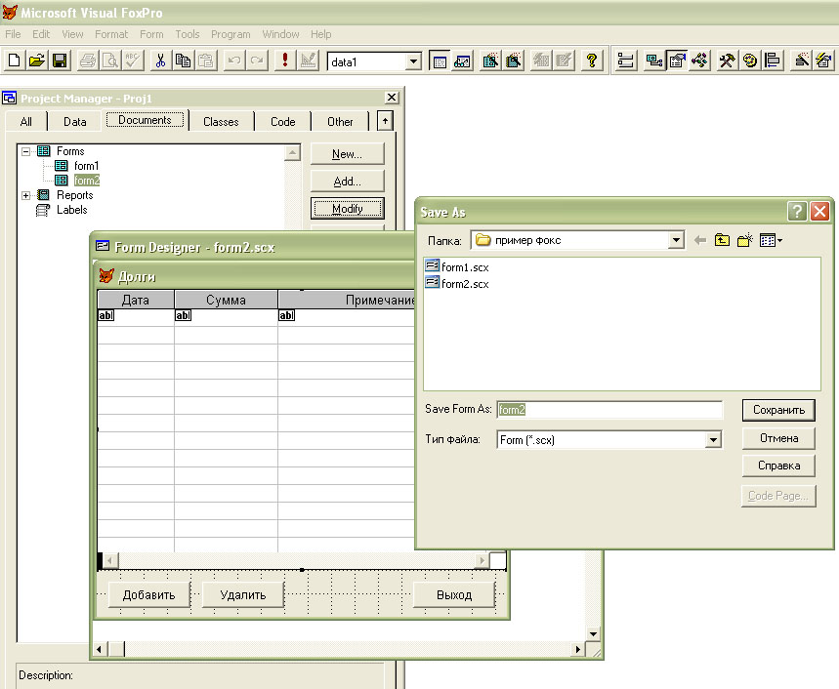Open the data1 database dropdown
This screenshot has height=689, width=839.
pos(413,61)
